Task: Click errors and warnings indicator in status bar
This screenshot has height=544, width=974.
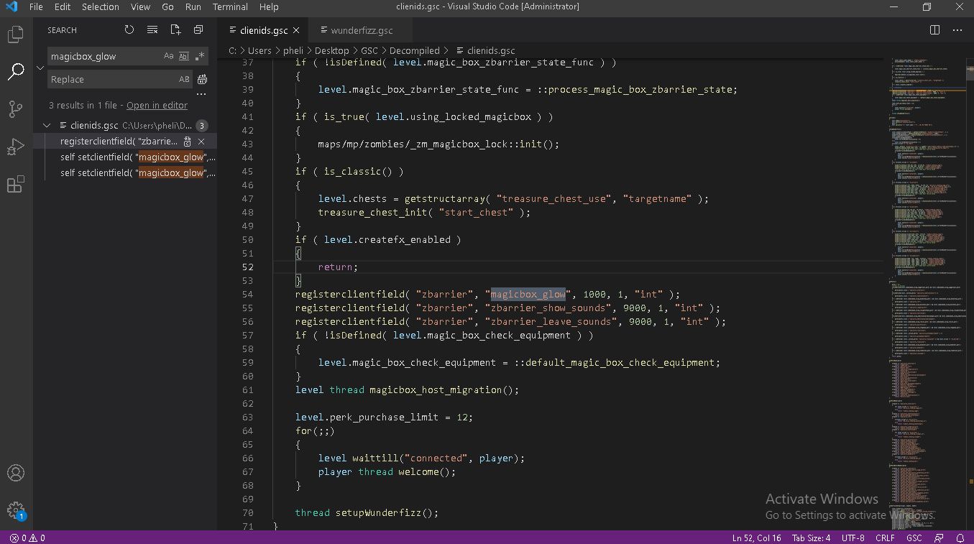Action: pyautogui.click(x=27, y=538)
